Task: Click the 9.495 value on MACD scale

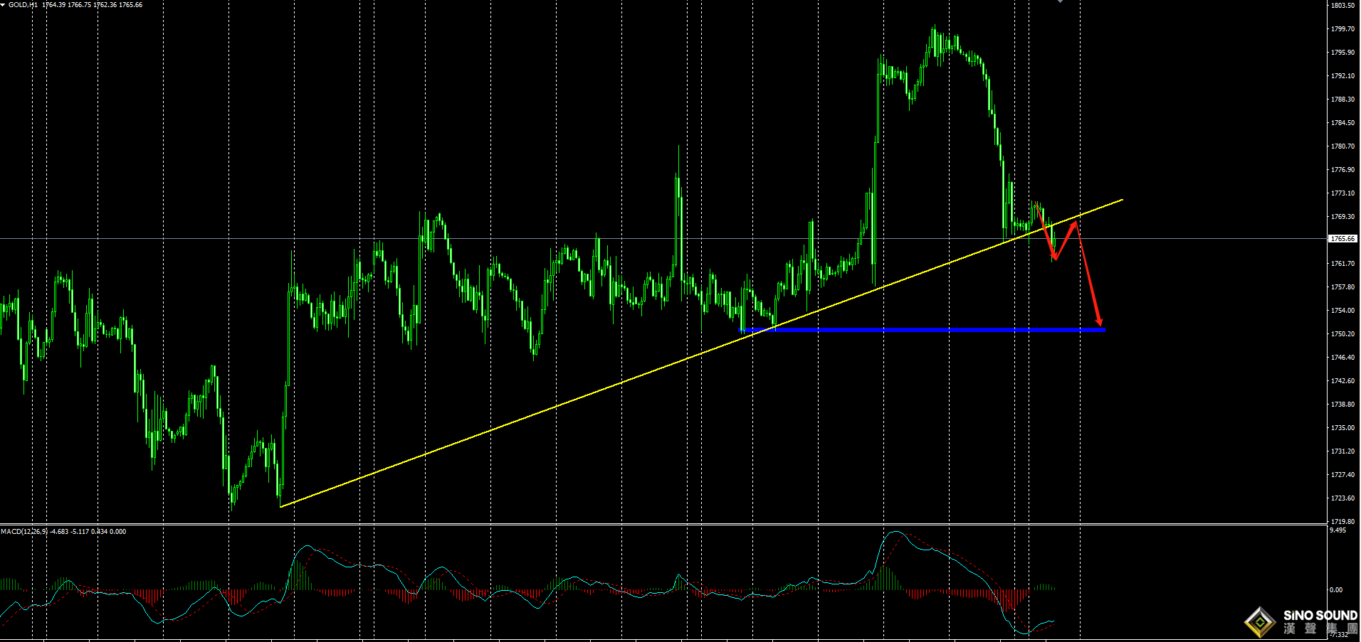Action: click(1338, 530)
